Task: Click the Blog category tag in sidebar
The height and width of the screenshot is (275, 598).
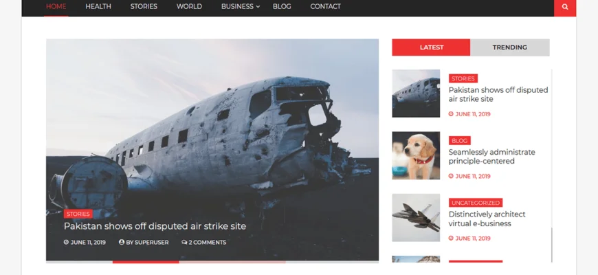Action: 459,141
